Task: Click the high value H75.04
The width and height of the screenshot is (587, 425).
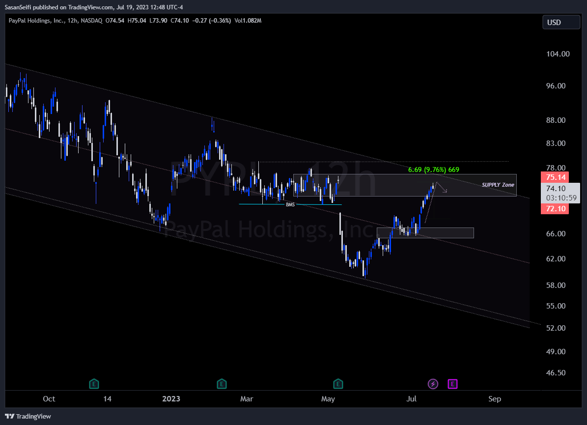Action: tap(137, 21)
